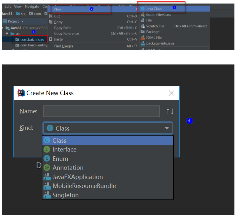Click the MobileResourceBundle template icon
The image size is (238, 217).
pyautogui.click(x=47, y=186)
